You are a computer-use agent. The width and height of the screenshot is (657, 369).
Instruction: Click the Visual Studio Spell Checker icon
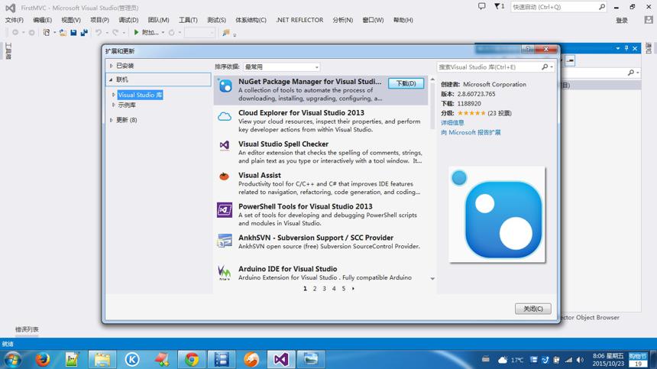pyautogui.click(x=225, y=145)
